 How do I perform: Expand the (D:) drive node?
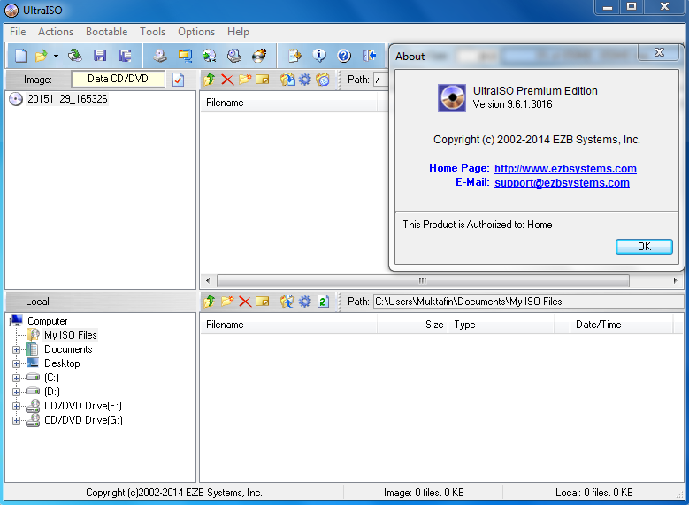pyautogui.click(x=16, y=392)
